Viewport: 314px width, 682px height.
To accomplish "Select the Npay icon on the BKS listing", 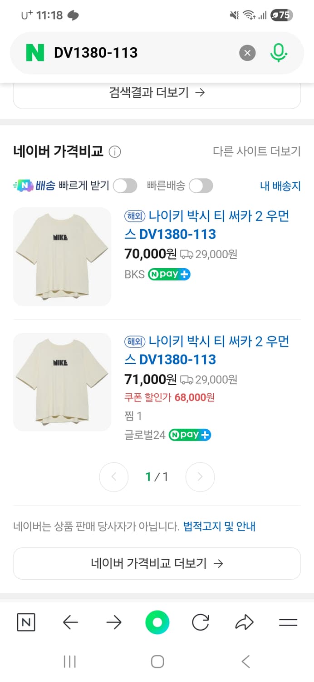I will pyautogui.click(x=169, y=274).
